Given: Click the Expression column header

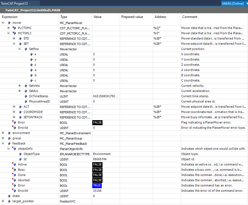Looking at the screenshot, I should point(29,17).
